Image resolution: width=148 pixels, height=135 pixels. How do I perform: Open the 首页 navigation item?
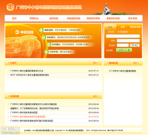click(x=14, y=18)
